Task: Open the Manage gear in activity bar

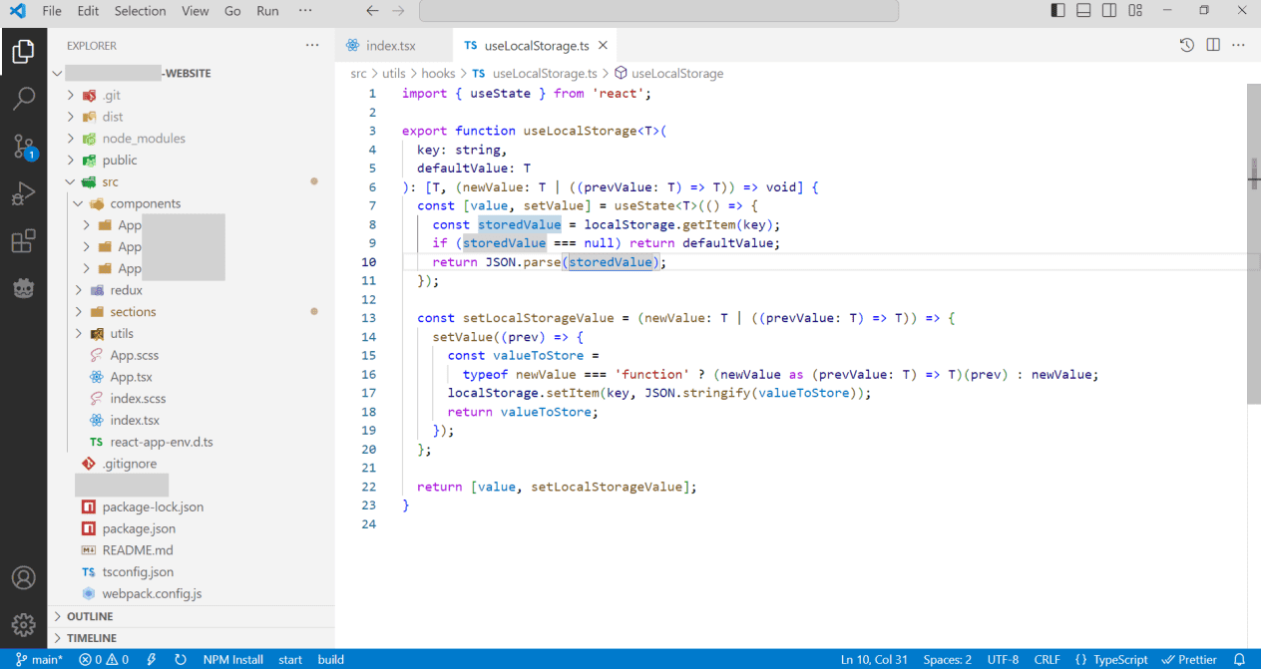Action: click(24, 625)
